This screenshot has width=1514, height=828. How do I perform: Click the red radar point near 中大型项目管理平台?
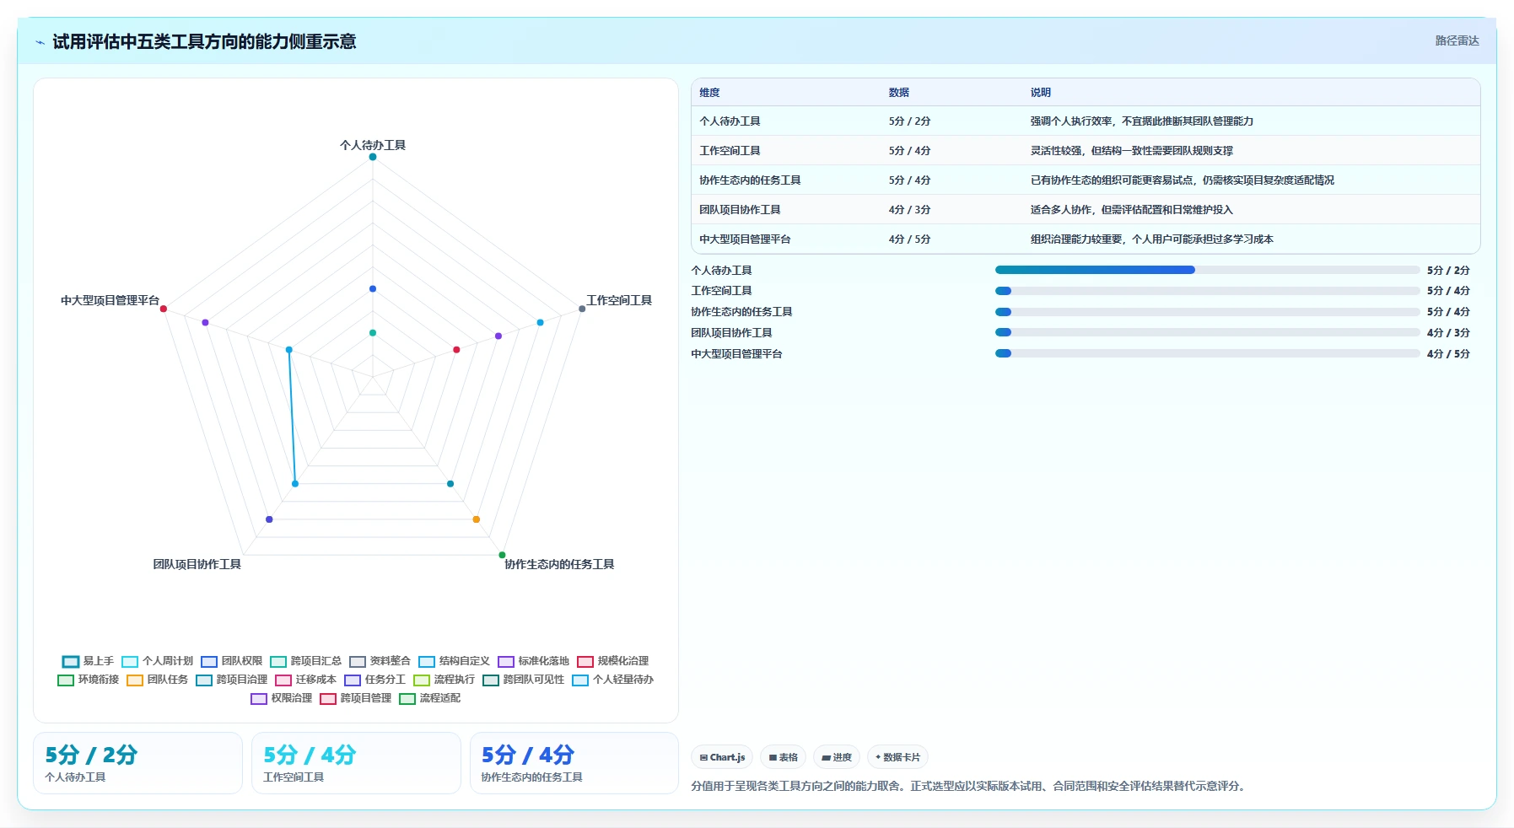point(164,309)
